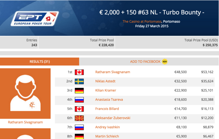
Task: Select the RESULTS (31) tab
Action: 39,62
